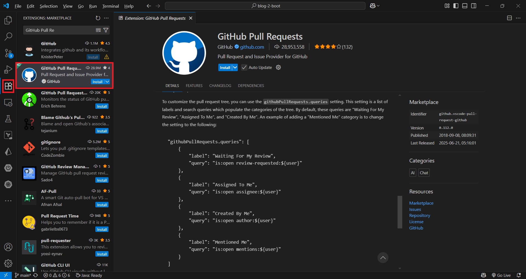Expand Install dropdown for GitHub Pull Requests list item
The height and width of the screenshot is (279, 526).
pos(107,82)
